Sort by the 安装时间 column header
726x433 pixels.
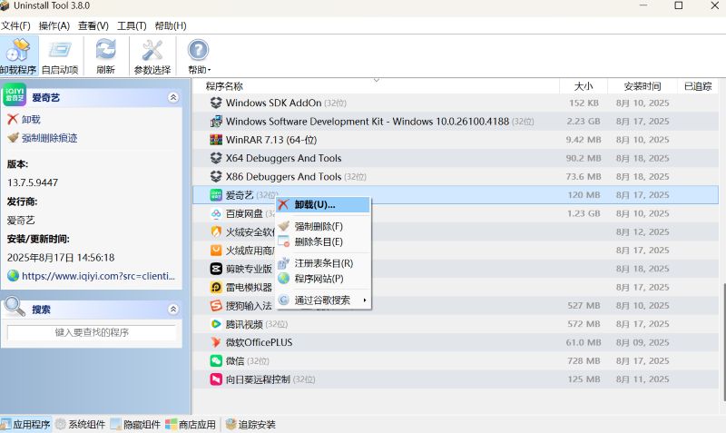click(x=643, y=86)
